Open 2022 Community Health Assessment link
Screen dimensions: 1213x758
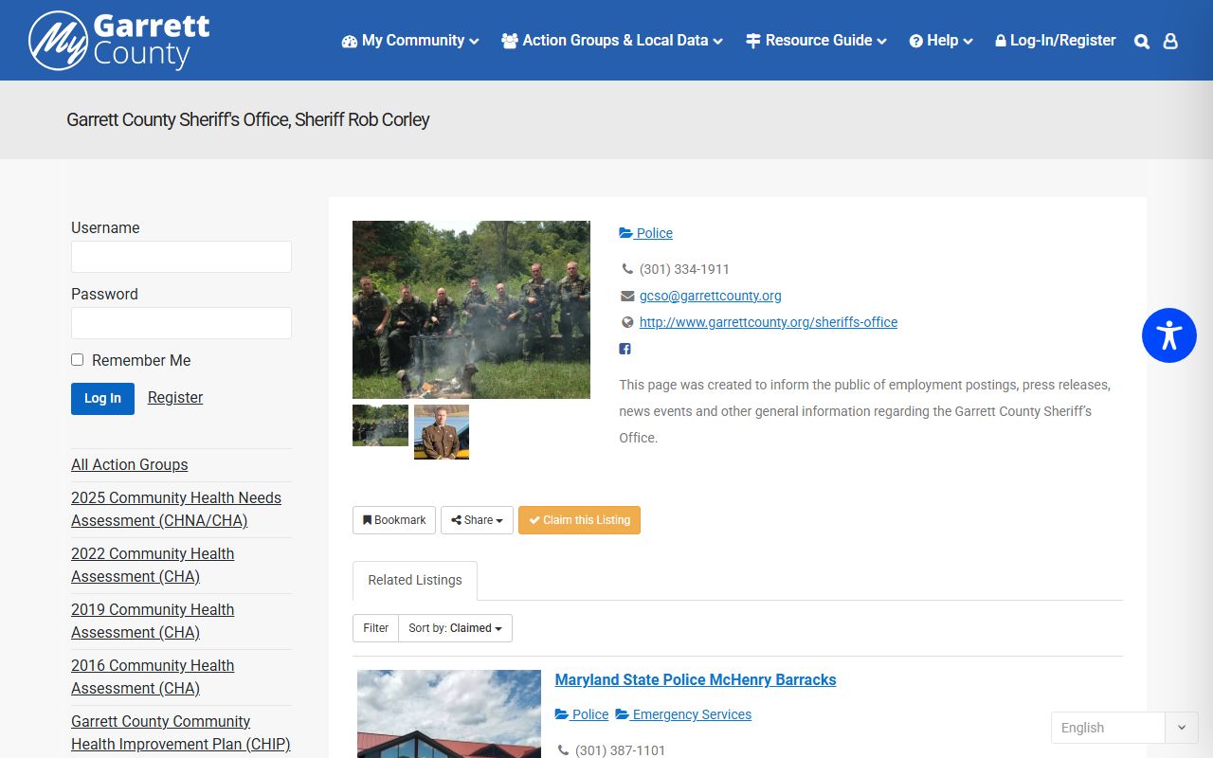coord(153,565)
